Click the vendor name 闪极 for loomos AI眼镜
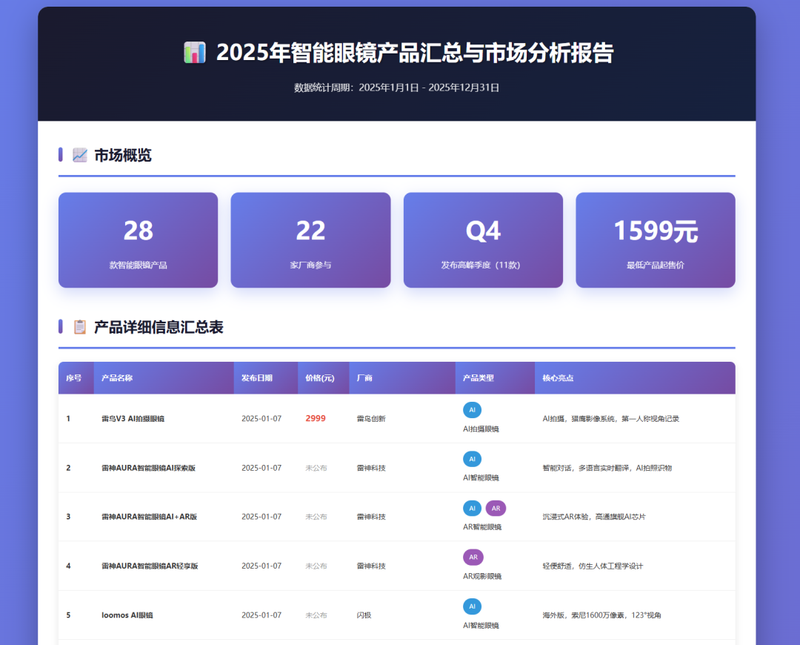 (x=363, y=615)
